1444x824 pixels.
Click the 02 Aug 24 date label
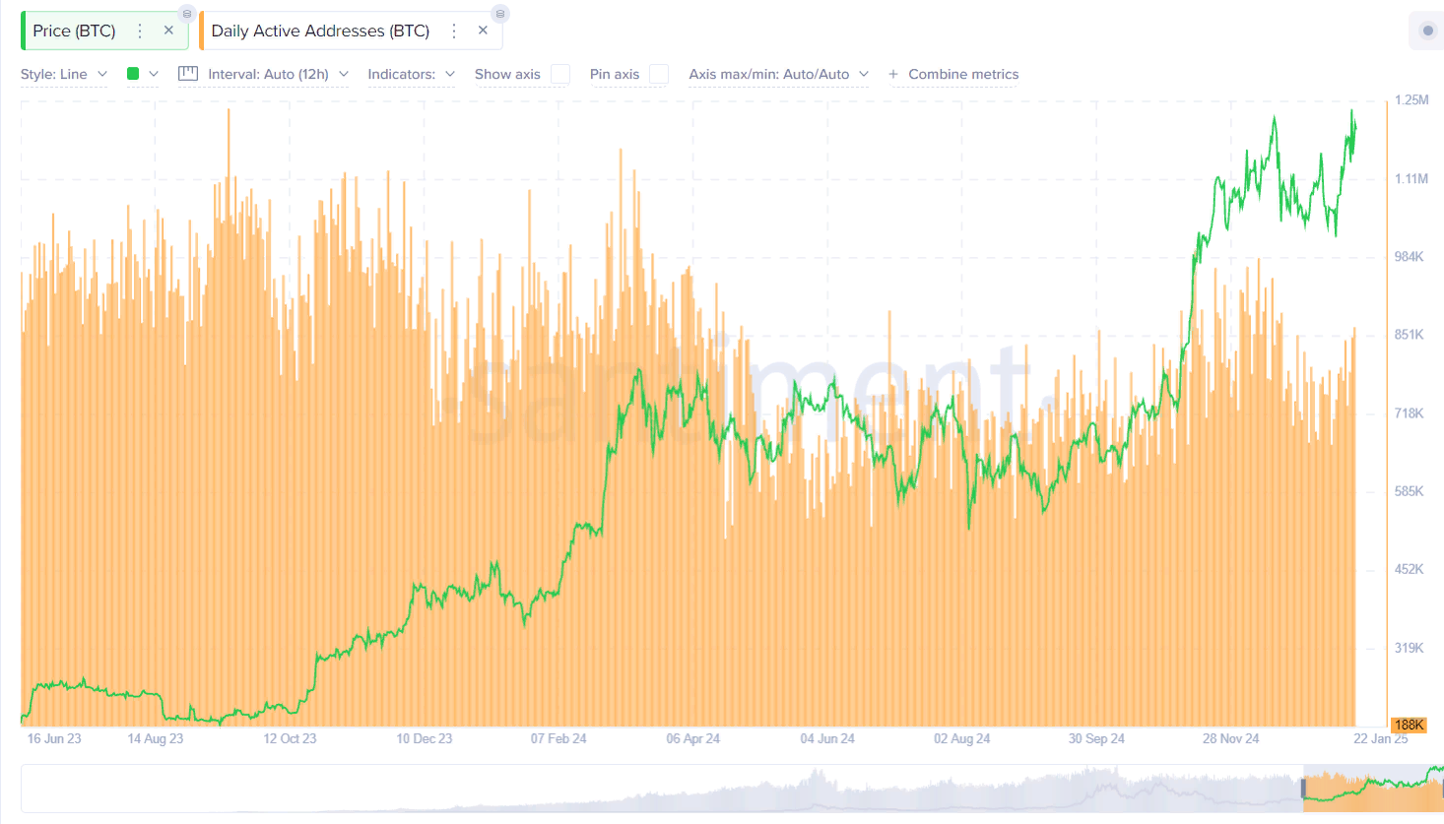pyautogui.click(x=961, y=738)
